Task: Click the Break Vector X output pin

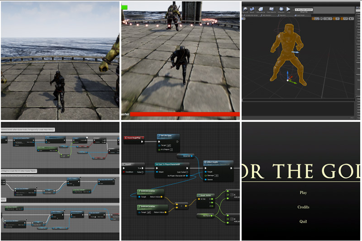Action: (212, 199)
